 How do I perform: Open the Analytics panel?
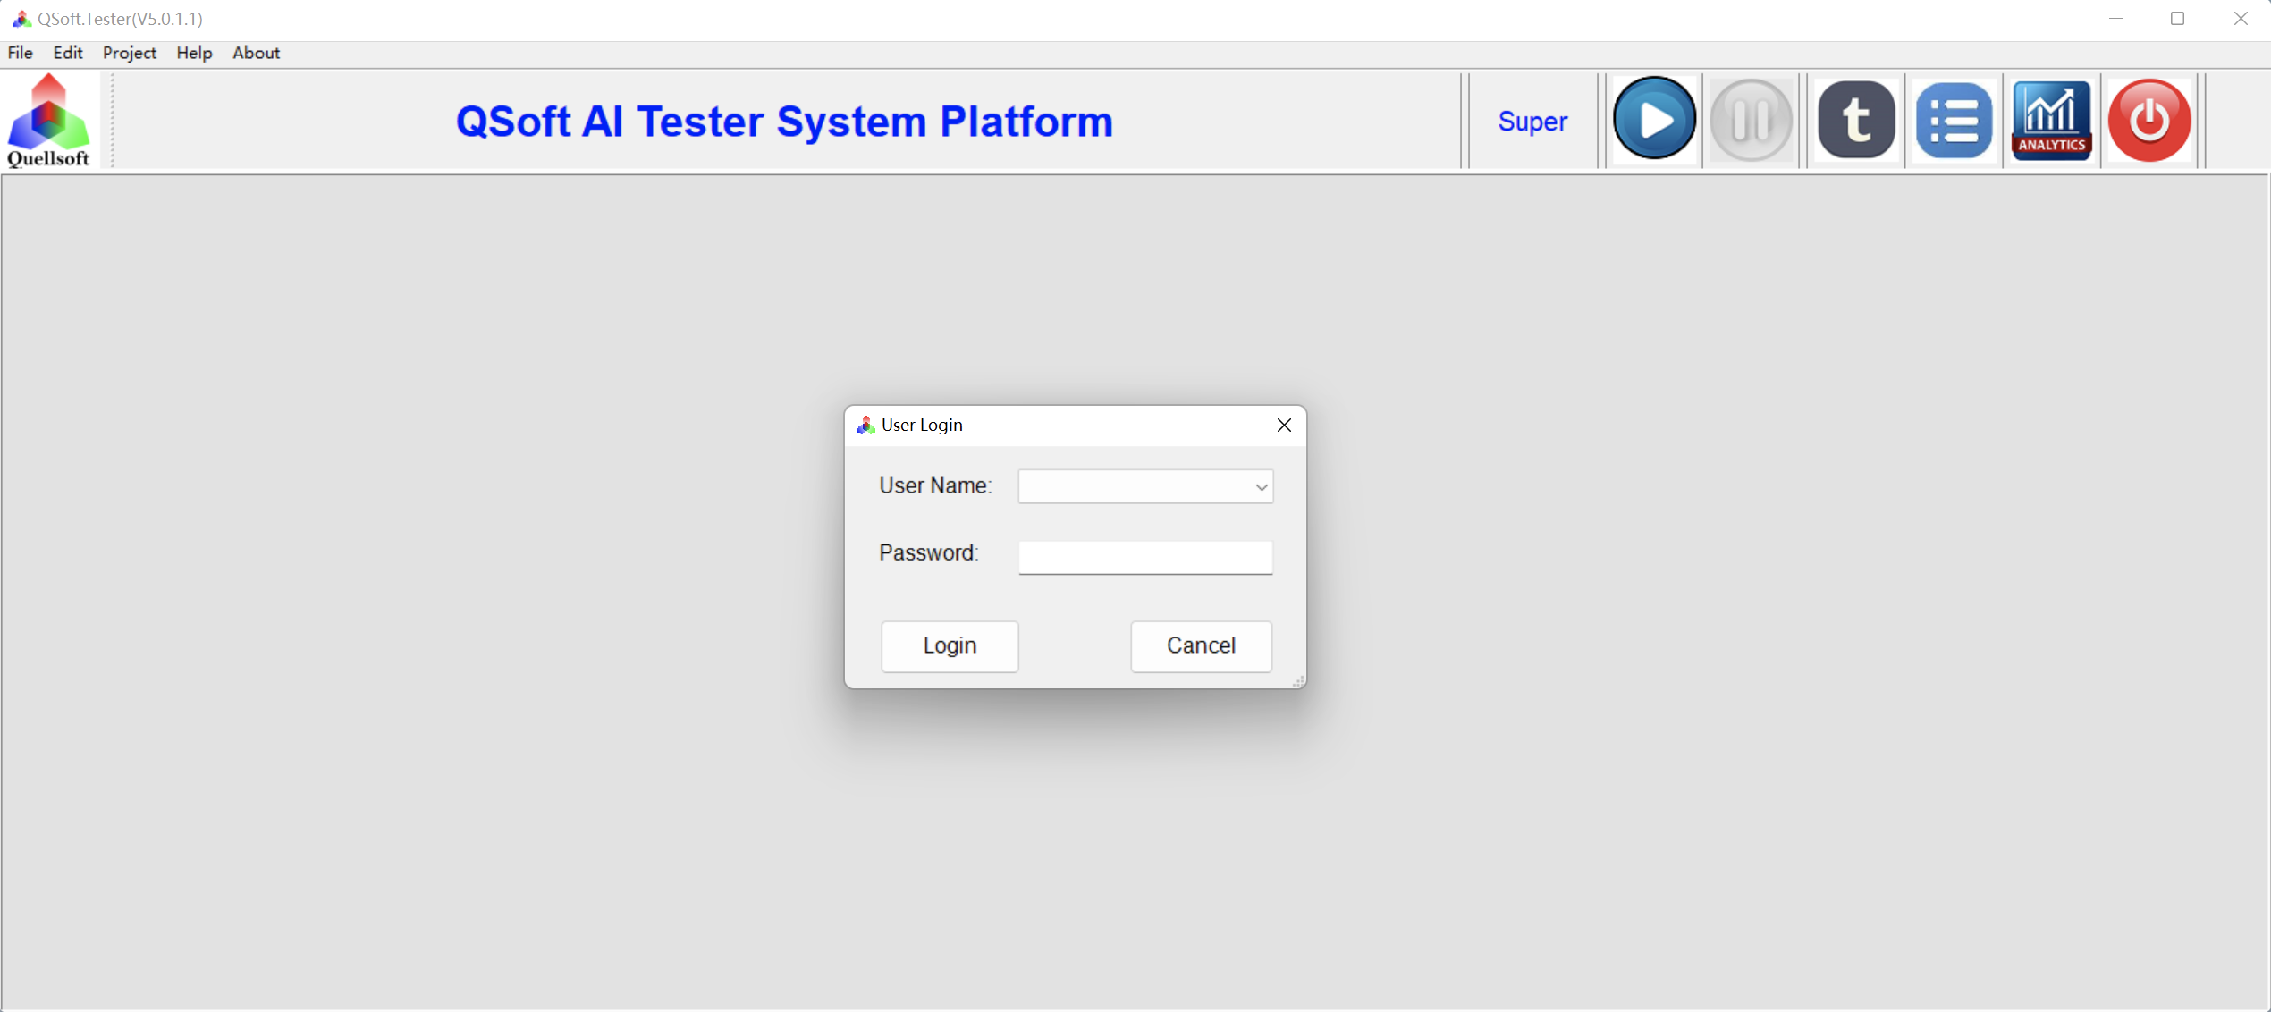tap(2050, 120)
